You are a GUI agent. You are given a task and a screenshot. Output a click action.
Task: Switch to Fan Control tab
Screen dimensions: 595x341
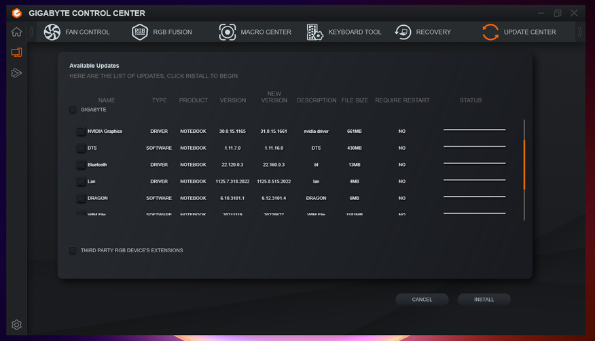[77, 32]
